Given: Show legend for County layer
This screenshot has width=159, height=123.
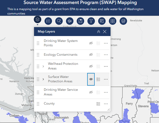Looking at the screenshot, I should tap(98, 104).
